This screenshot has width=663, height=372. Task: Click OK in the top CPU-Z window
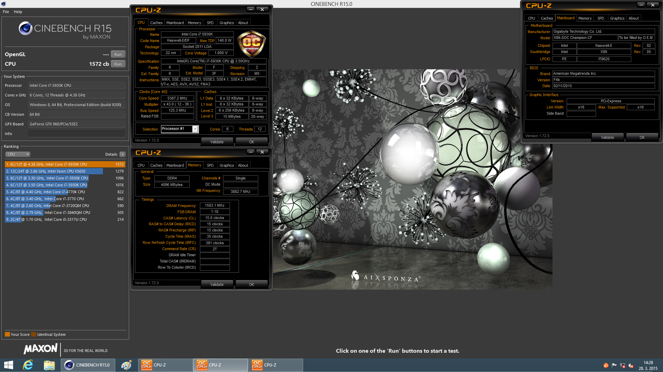pyautogui.click(x=251, y=142)
